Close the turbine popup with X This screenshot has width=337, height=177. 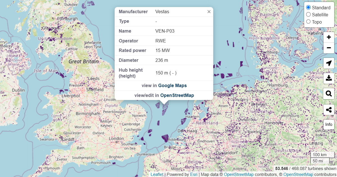[x=209, y=12]
